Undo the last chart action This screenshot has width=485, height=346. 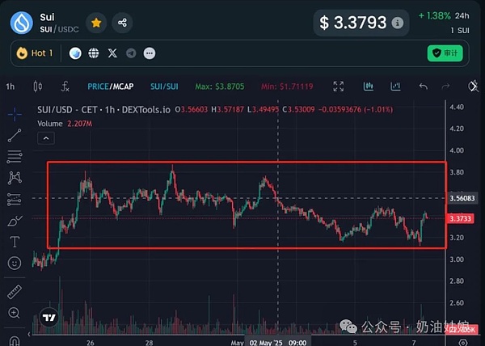(423, 86)
